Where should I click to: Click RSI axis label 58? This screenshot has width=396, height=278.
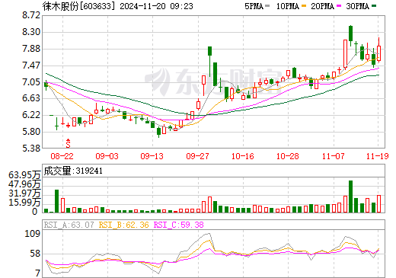pos(35,254)
